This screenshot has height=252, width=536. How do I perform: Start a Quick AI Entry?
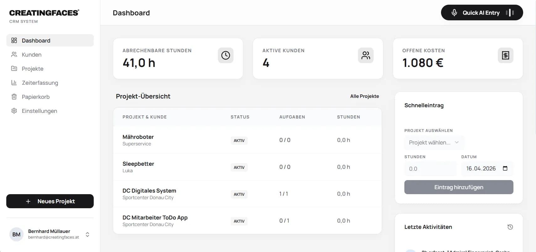(482, 13)
